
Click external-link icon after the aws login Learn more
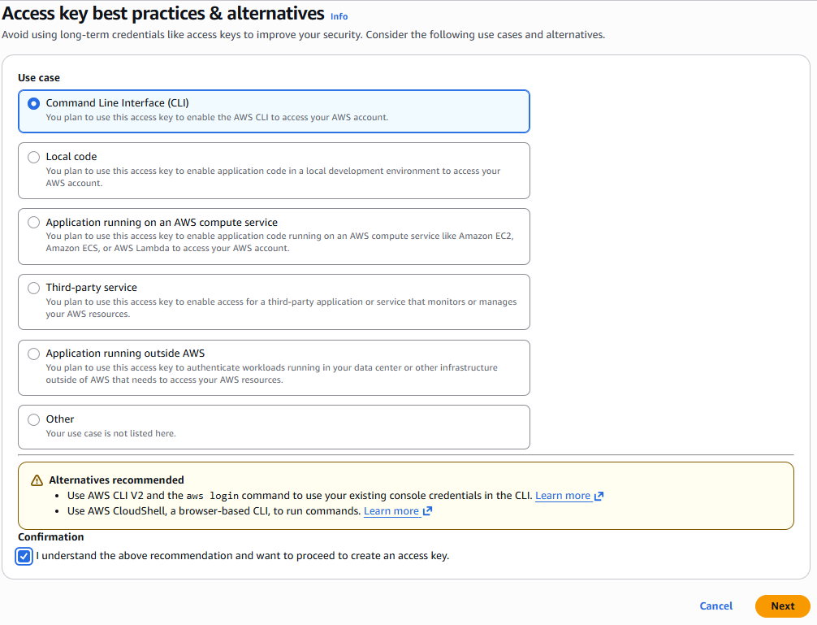pos(599,496)
